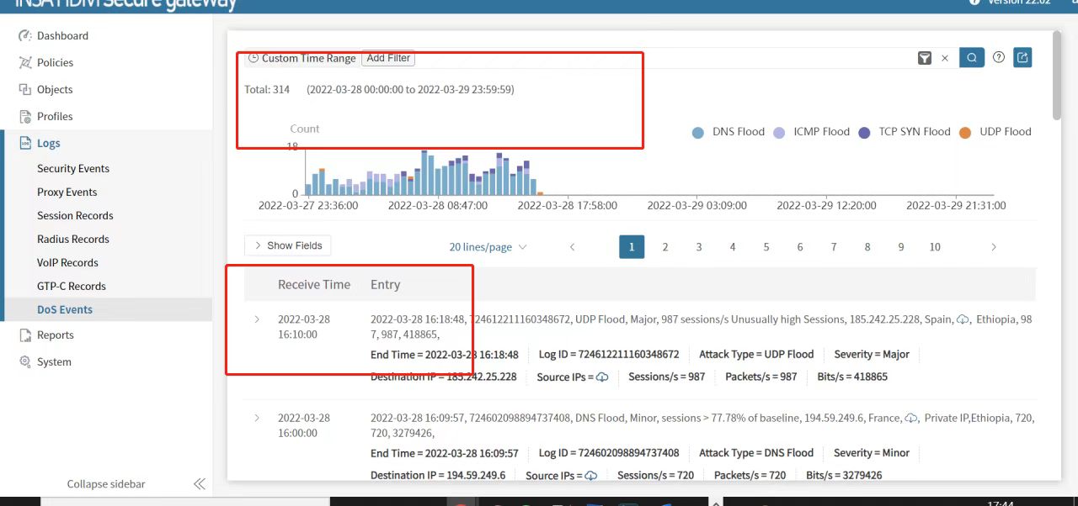Expand the 16:10:00 UDP Flood log row
This screenshot has width=1078, height=506.
[258, 319]
